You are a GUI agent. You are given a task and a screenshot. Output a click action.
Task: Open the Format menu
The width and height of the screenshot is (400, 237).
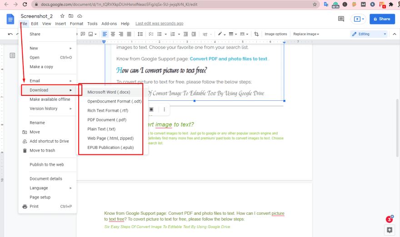[76, 24]
